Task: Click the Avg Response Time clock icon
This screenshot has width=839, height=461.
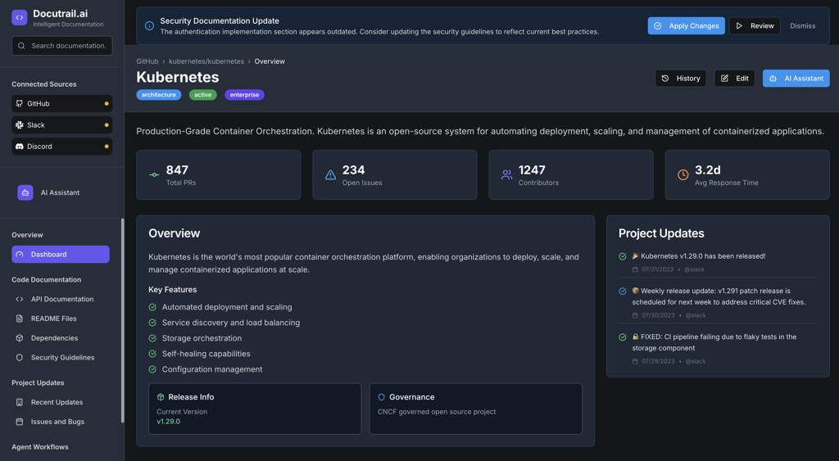Action: point(683,175)
